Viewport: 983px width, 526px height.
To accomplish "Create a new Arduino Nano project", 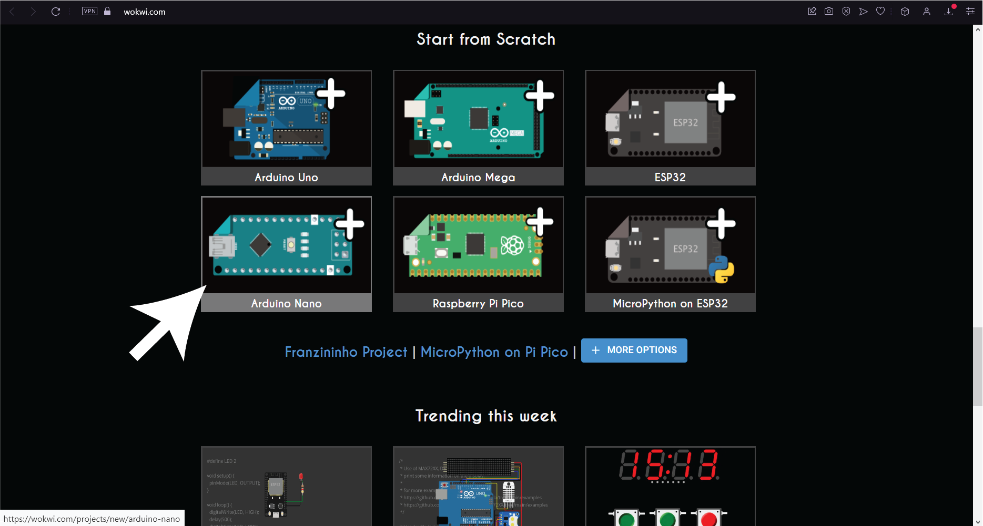I will point(286,254).
